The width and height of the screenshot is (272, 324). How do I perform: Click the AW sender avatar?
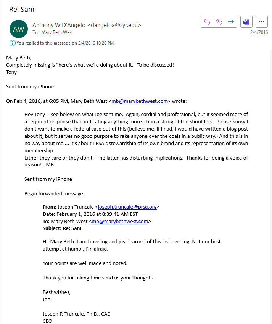click(19, 29)
